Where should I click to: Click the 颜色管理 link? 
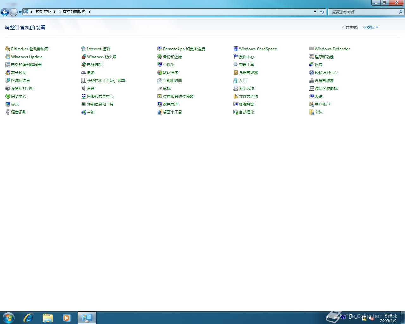[171, 104]
